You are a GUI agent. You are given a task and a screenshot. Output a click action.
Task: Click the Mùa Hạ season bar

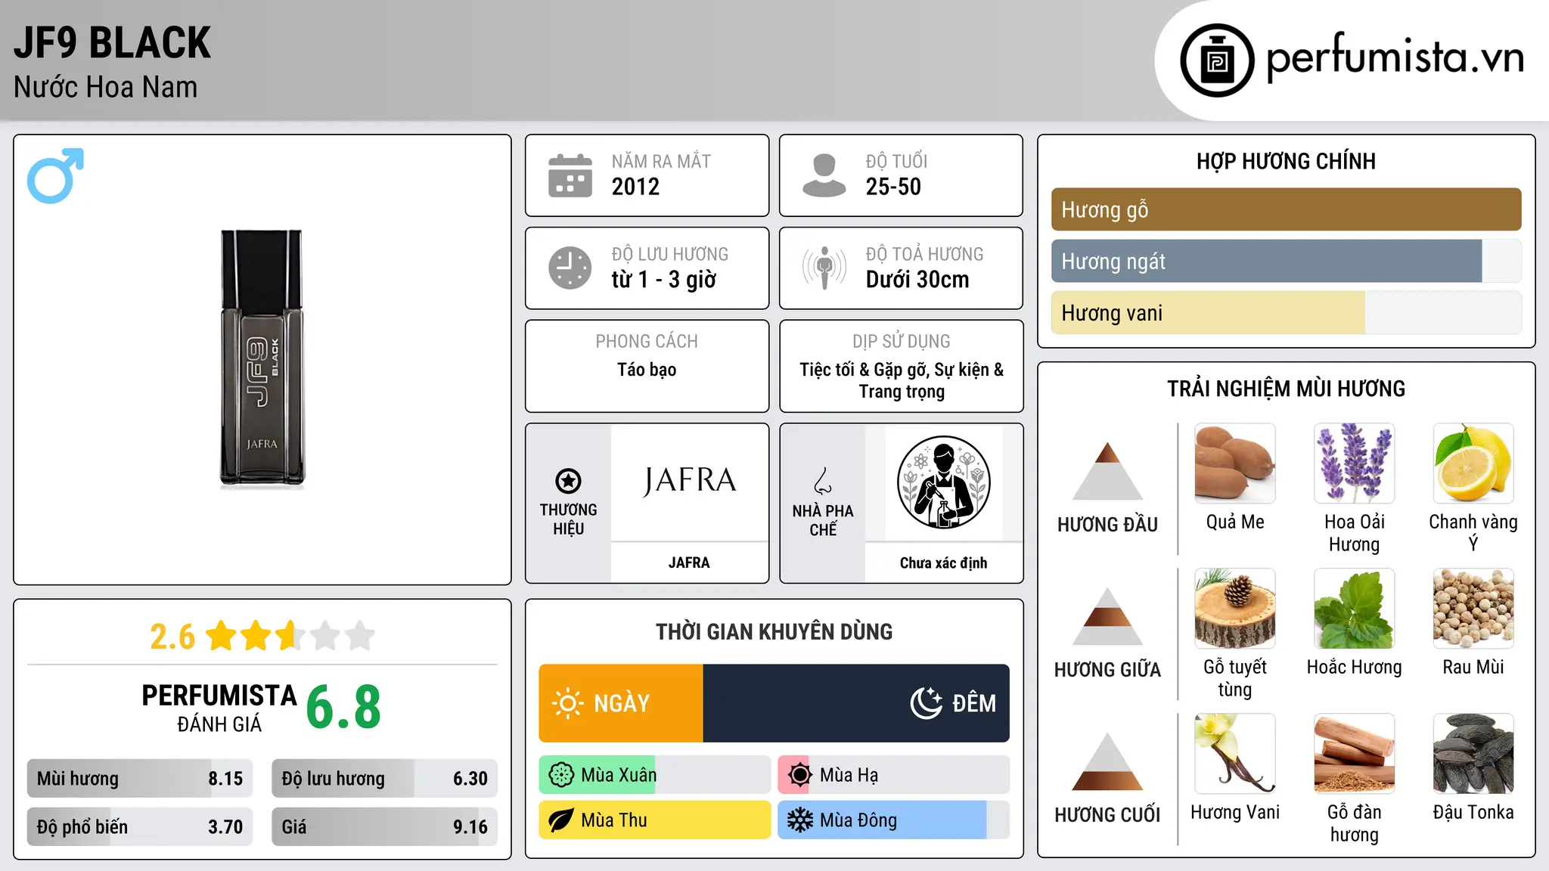tap(894, 775)
